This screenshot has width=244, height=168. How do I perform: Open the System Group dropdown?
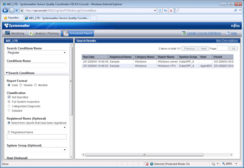pos(37,150)
